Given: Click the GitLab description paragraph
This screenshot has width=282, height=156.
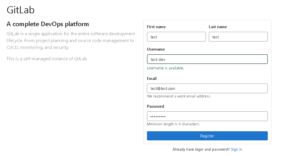Looking at the screenshot, I should (71, 41).
